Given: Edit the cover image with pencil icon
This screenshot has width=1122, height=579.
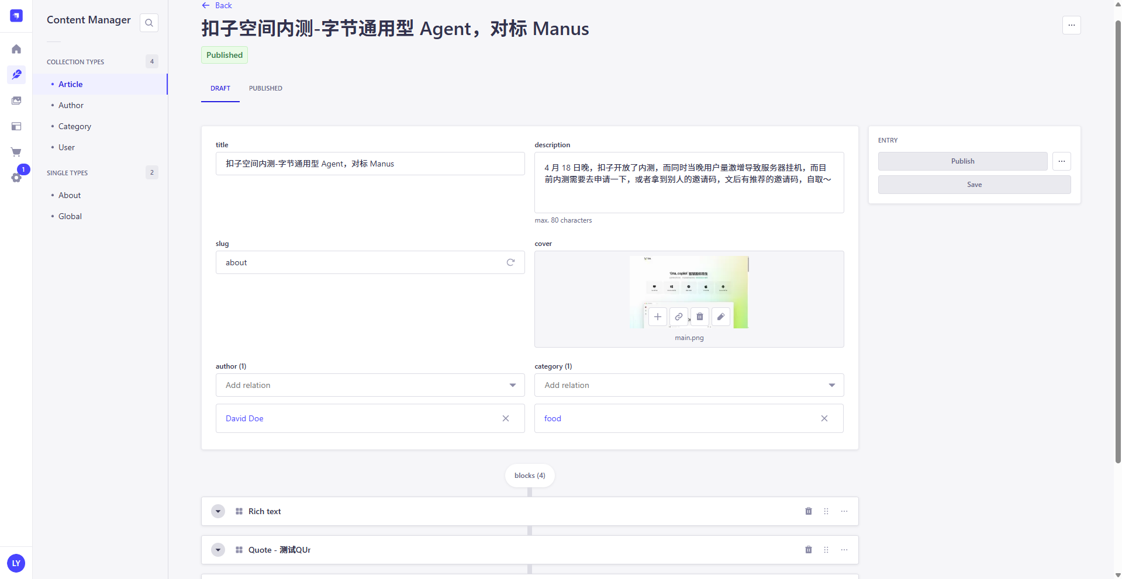Looking at the screenshot, I should [x=721, y=317].
